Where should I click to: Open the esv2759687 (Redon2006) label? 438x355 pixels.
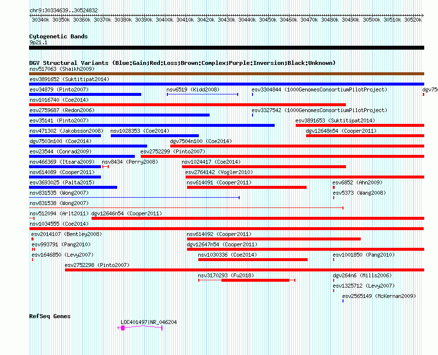pos(62,110)
